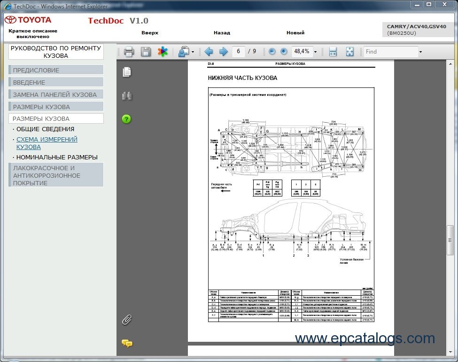Select the white expanded РАЗМЕРЫ КУЗОВА header
The height and width of the screenshot is (362, 458).
56,119
